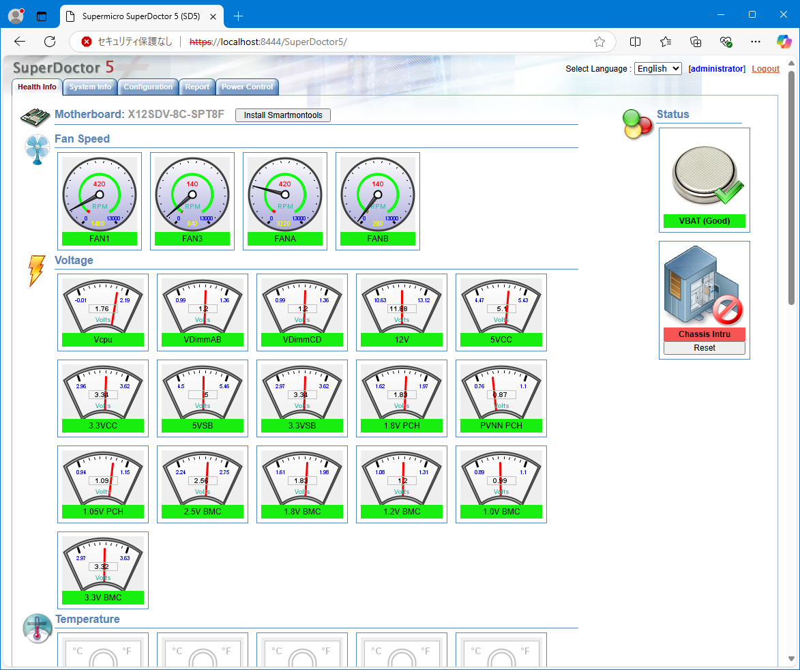
Task: Click the 3.3VCC voltage gauge
Action: (x=103, y=392)
